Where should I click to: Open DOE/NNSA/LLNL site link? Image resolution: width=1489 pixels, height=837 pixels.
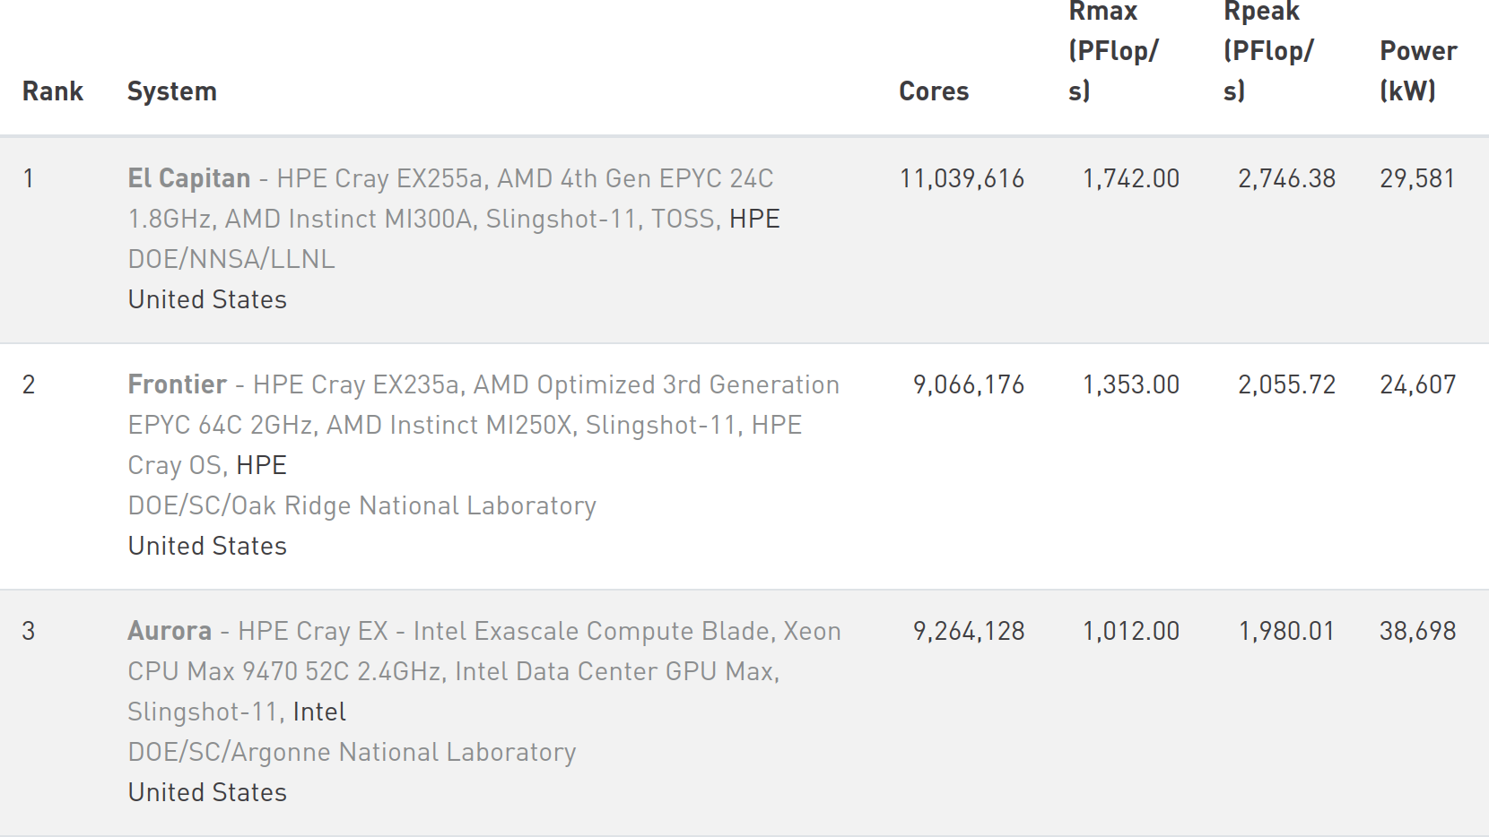tap(231, 259)
